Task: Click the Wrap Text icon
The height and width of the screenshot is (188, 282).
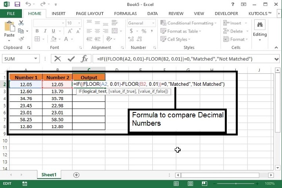Action: pos(114,23)
